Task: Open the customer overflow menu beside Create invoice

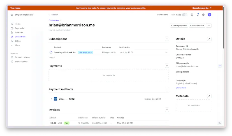Action: (x=209, y=25)
